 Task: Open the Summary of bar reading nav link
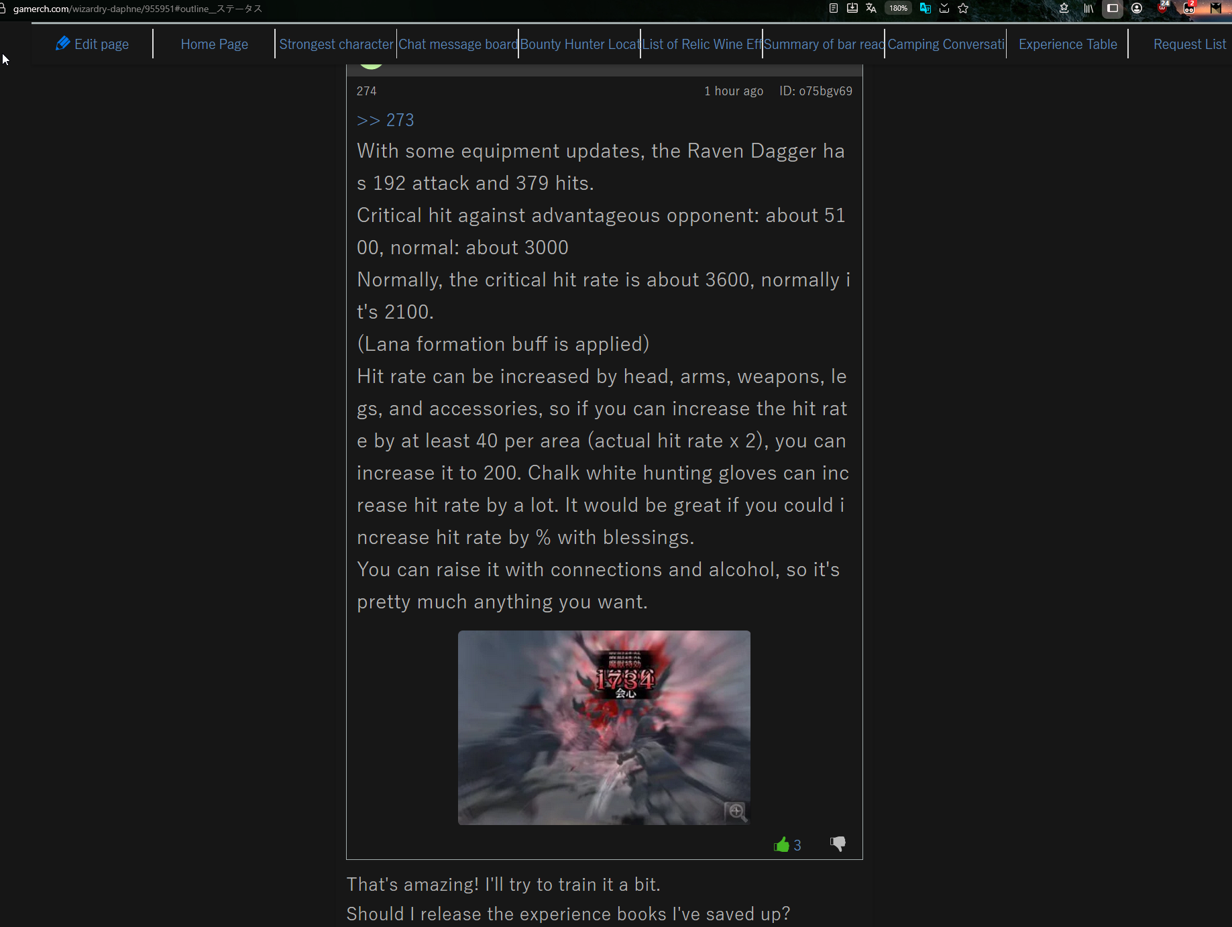click(x=824, y=44)
